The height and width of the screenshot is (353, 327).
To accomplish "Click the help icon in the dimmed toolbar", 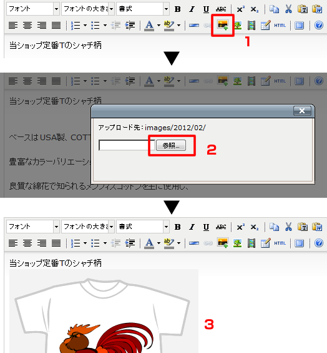I will point(319,81).
